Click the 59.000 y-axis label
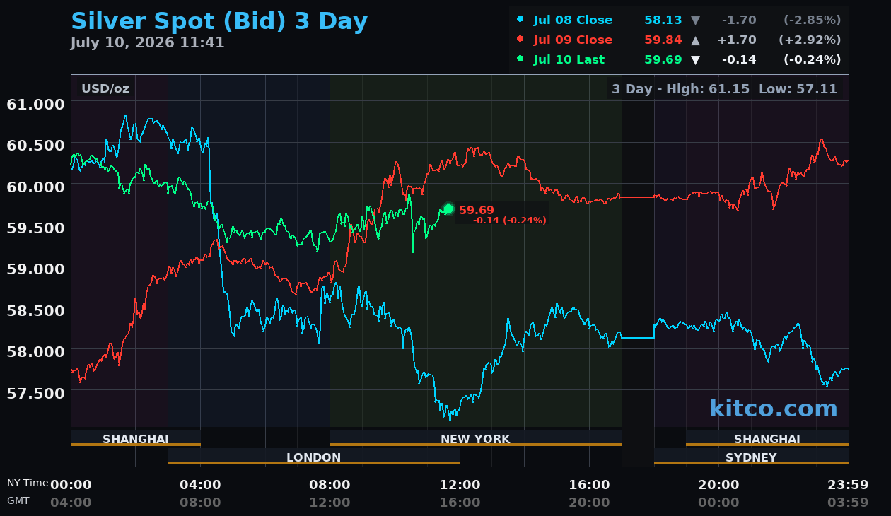 35,268
